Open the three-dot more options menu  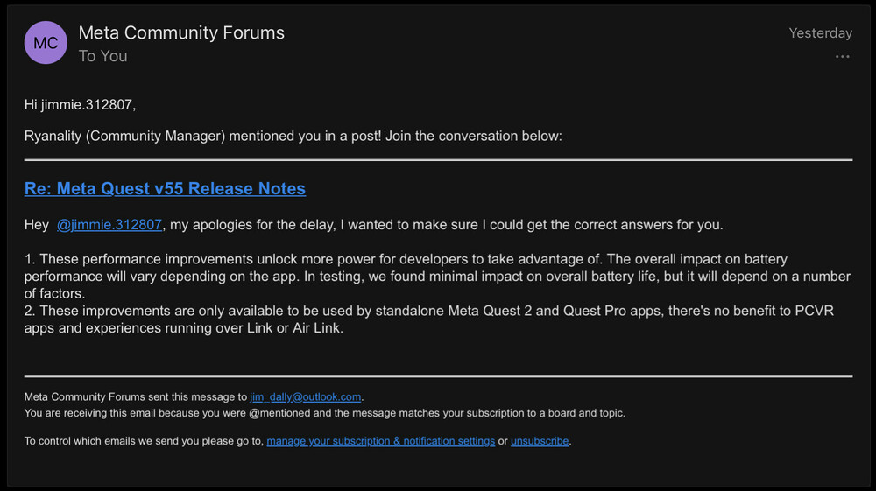pos(842,57)
